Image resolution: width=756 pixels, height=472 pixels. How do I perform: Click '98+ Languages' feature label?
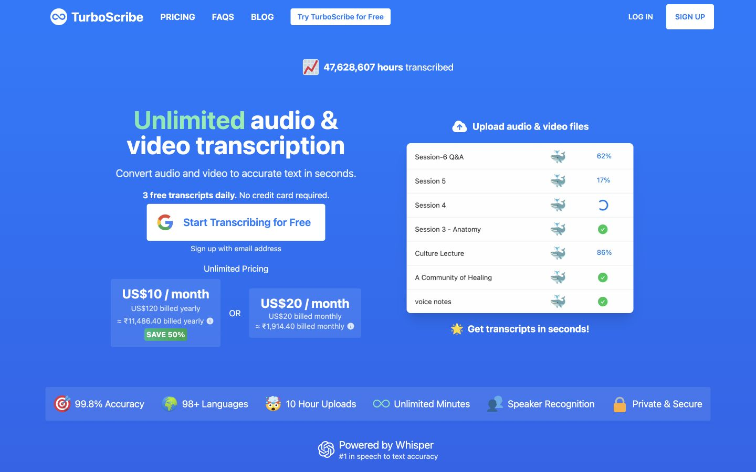point(215,404)
